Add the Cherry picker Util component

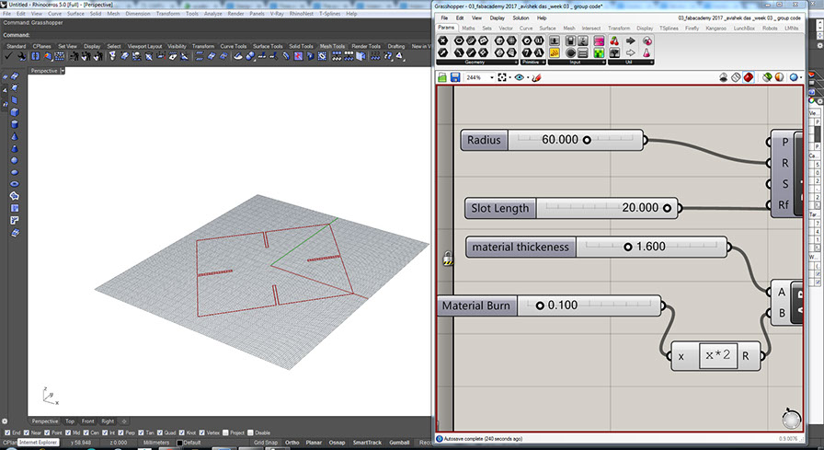(614, 40)
